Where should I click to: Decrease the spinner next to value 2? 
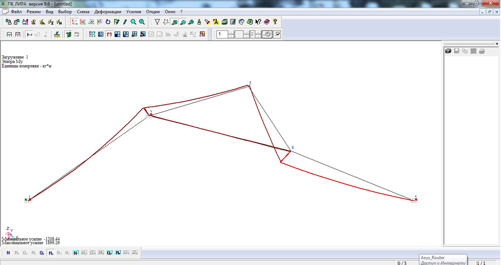258,36
